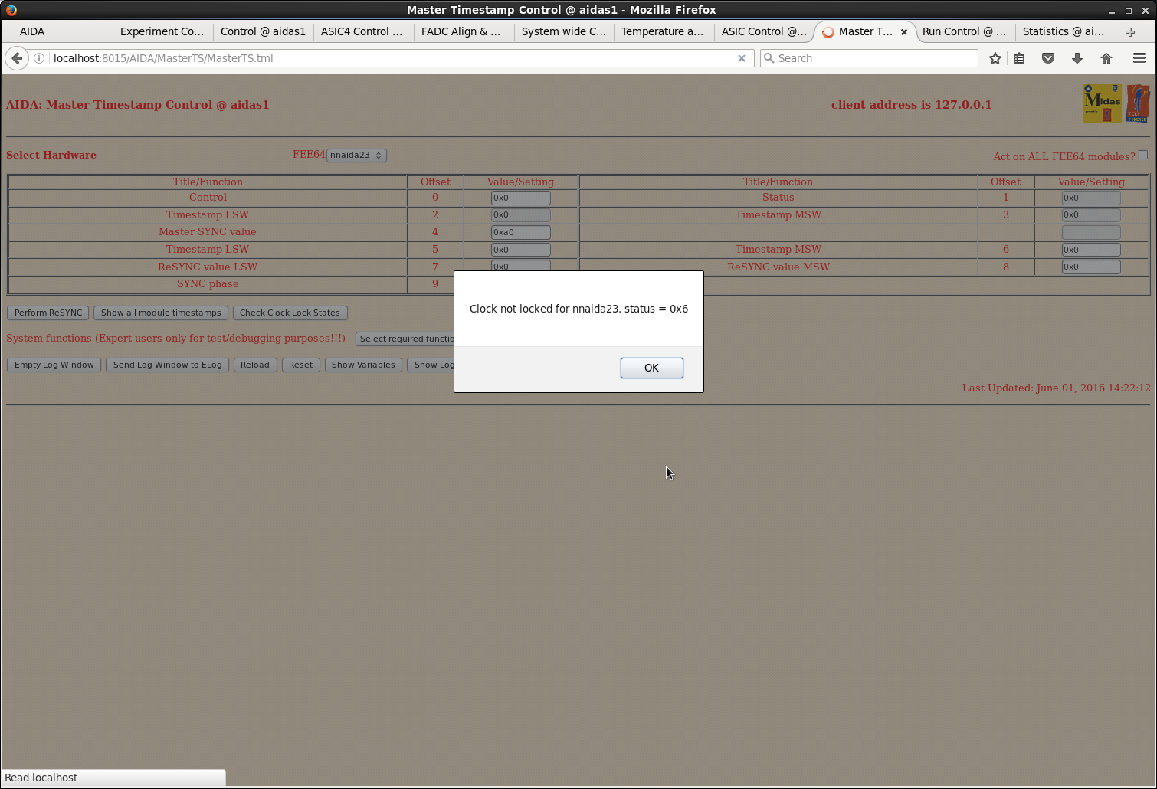1157x789 pixels.
Task: Click the 'SYNC phase' table cell
Action: coord(208,284)
